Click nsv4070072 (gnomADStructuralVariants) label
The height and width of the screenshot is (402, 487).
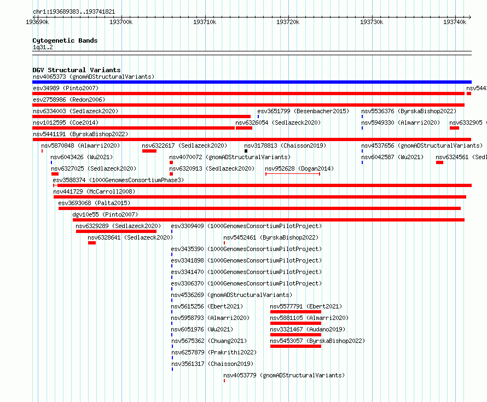230,157
